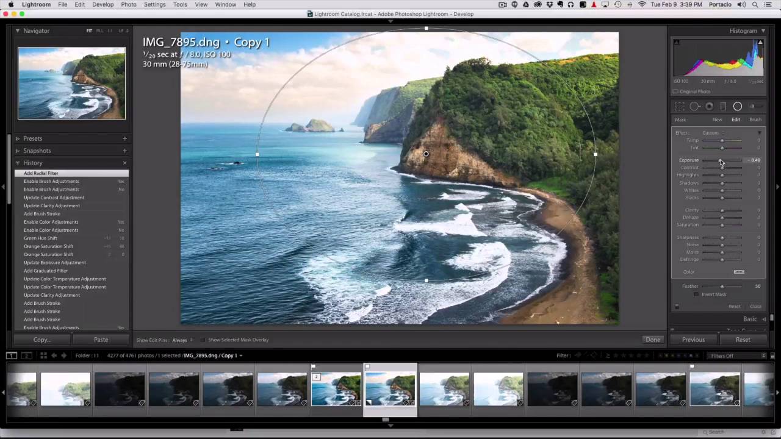This screenshot has height=439, width=781.
Task: Select the Graduated Filter tool
Action: (x=723, y=106)
